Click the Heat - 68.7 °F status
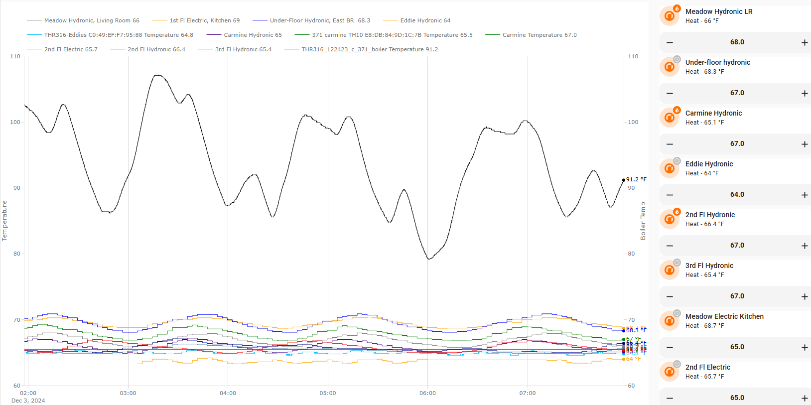 704,326
